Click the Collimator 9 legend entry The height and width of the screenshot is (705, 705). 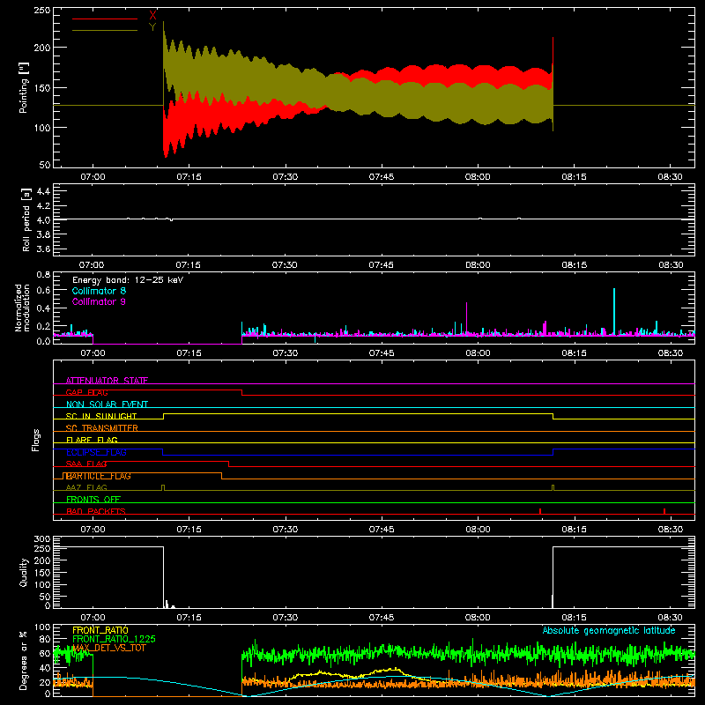(x=99, y=301)
